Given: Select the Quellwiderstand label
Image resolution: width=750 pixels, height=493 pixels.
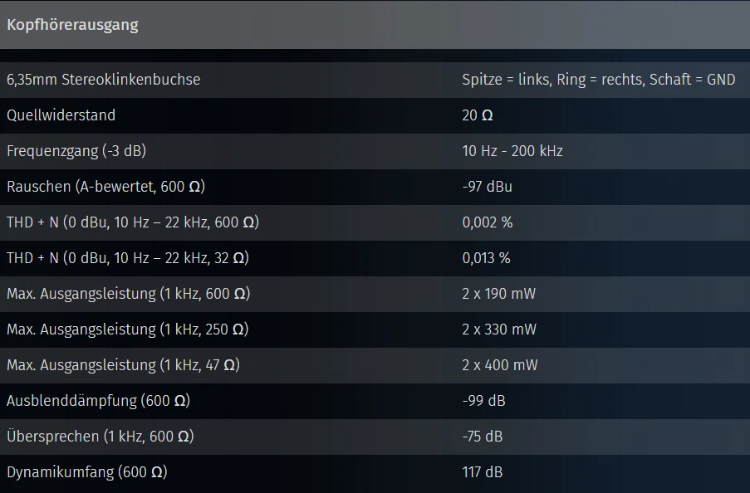Looking at the screenshot, I should (61, 115).
